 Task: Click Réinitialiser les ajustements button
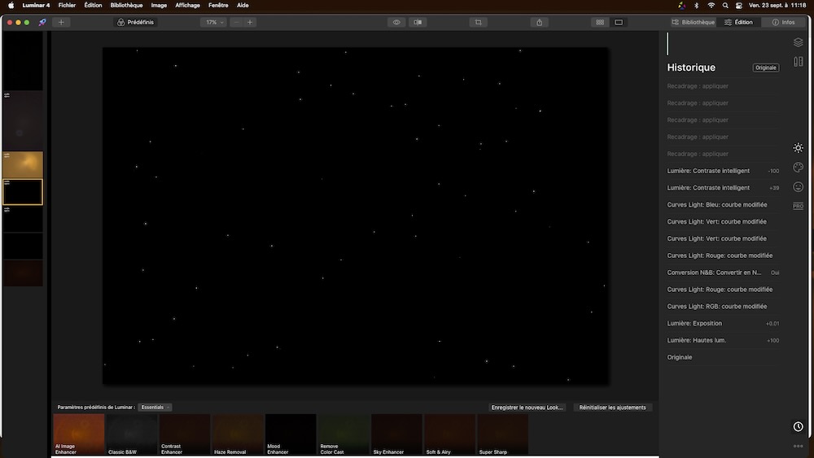[613, 408]
